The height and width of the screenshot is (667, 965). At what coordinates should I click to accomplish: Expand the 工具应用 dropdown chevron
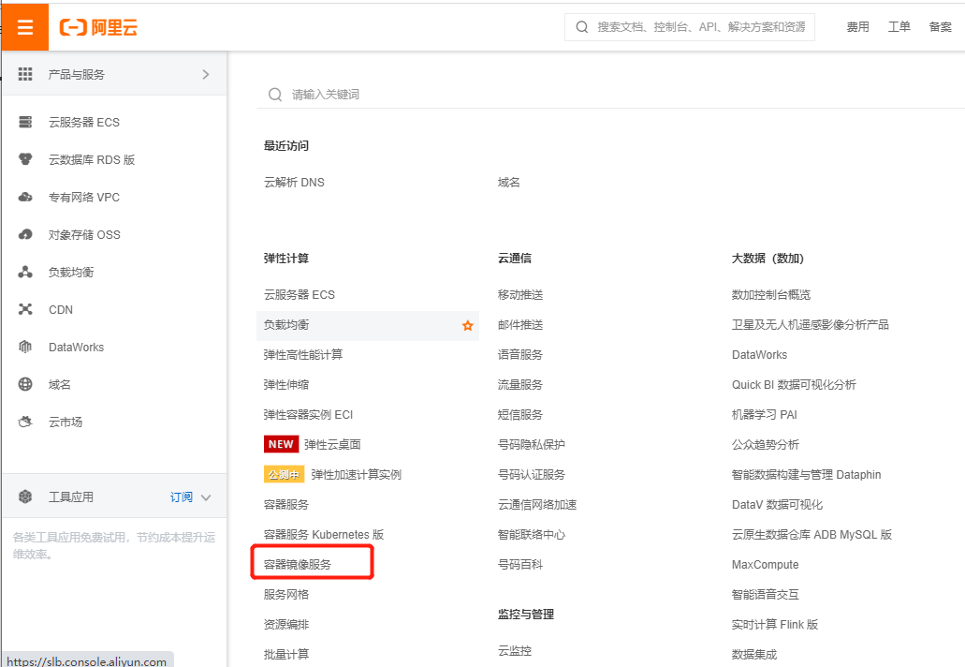[206, 497]
